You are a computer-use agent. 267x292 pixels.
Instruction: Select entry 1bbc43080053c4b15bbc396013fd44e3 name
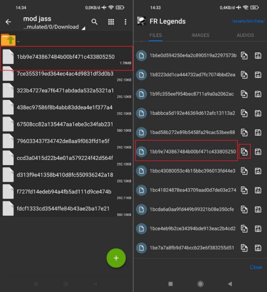pyautogui.click(x=193, y=171)
